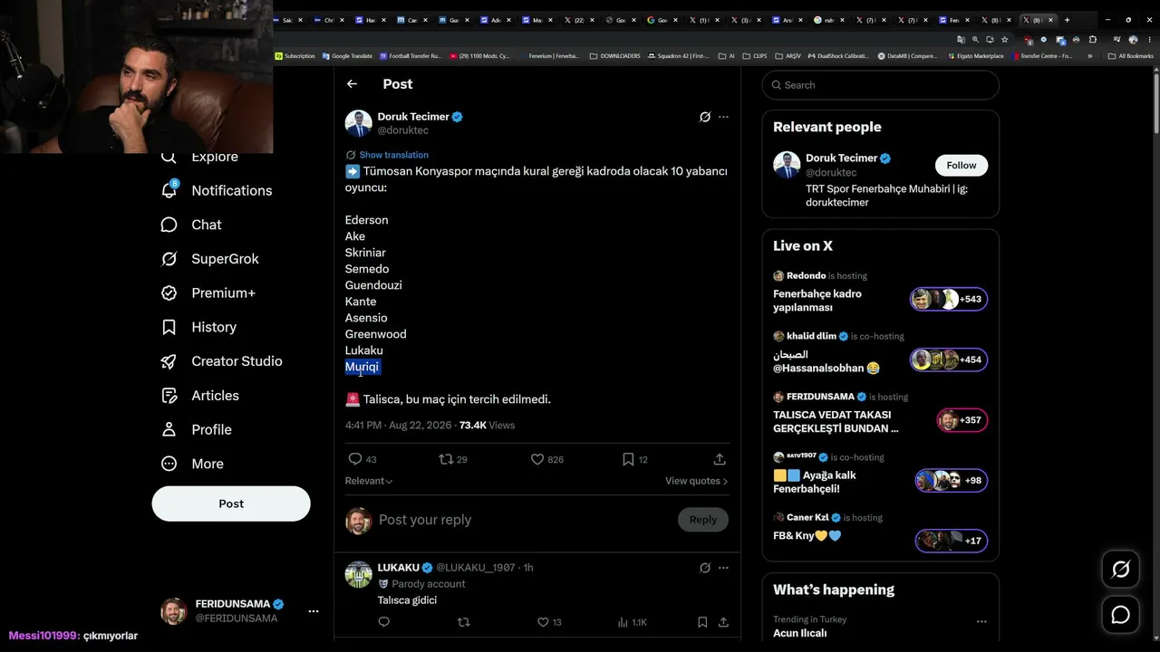
Task: Open the listener avatars pill showing +543
Action: click(x=949, y=299)
